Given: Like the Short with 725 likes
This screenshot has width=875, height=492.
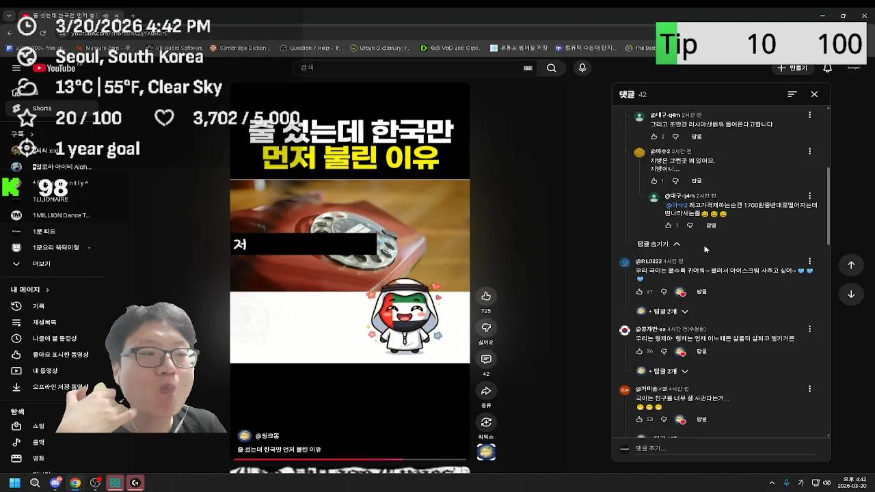Looking at the screenshot, I should coord(486,296).
